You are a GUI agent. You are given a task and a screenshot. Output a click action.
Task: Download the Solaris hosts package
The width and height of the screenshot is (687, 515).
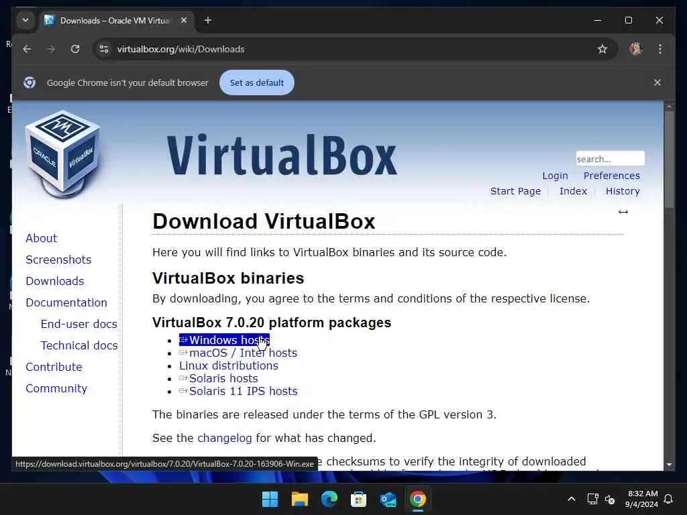click(x=219, y=378)
